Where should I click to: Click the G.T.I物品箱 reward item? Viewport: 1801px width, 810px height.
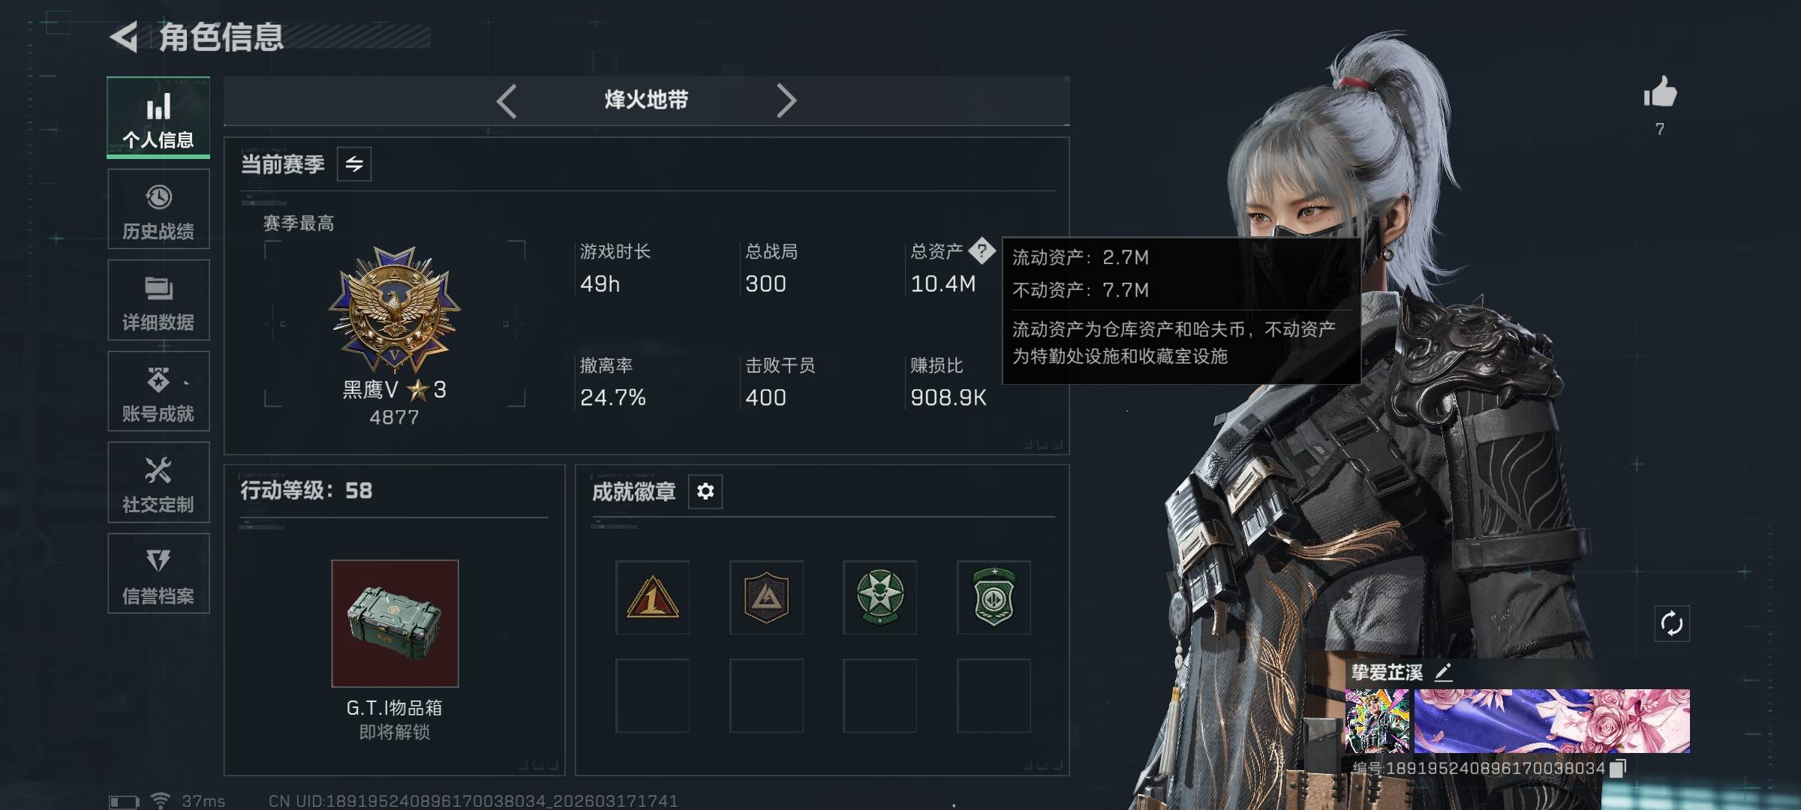click(395, 623)
